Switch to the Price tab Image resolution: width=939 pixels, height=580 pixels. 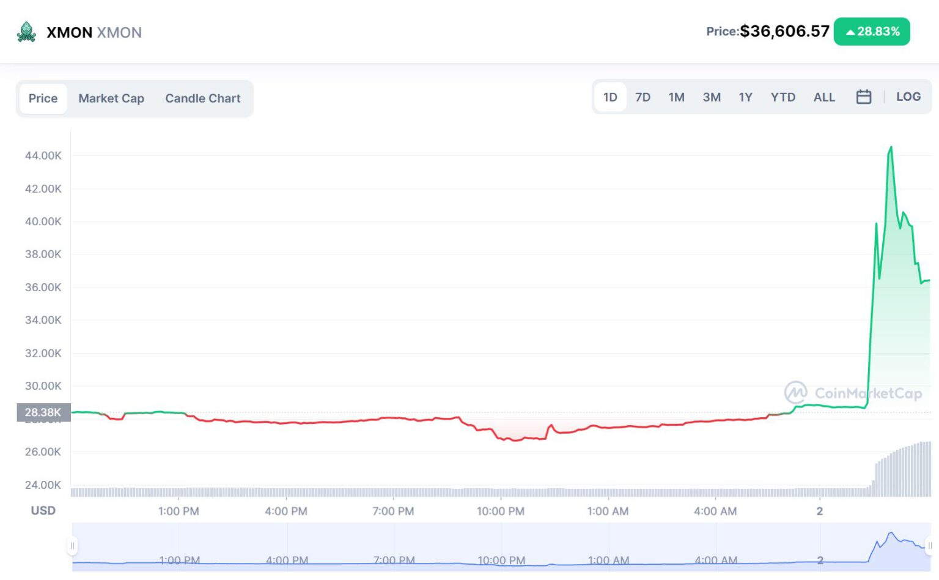click(x=43, y=99)
